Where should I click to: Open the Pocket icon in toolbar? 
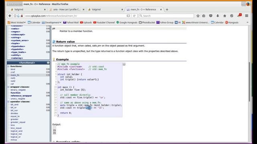[x=210, y=16]
